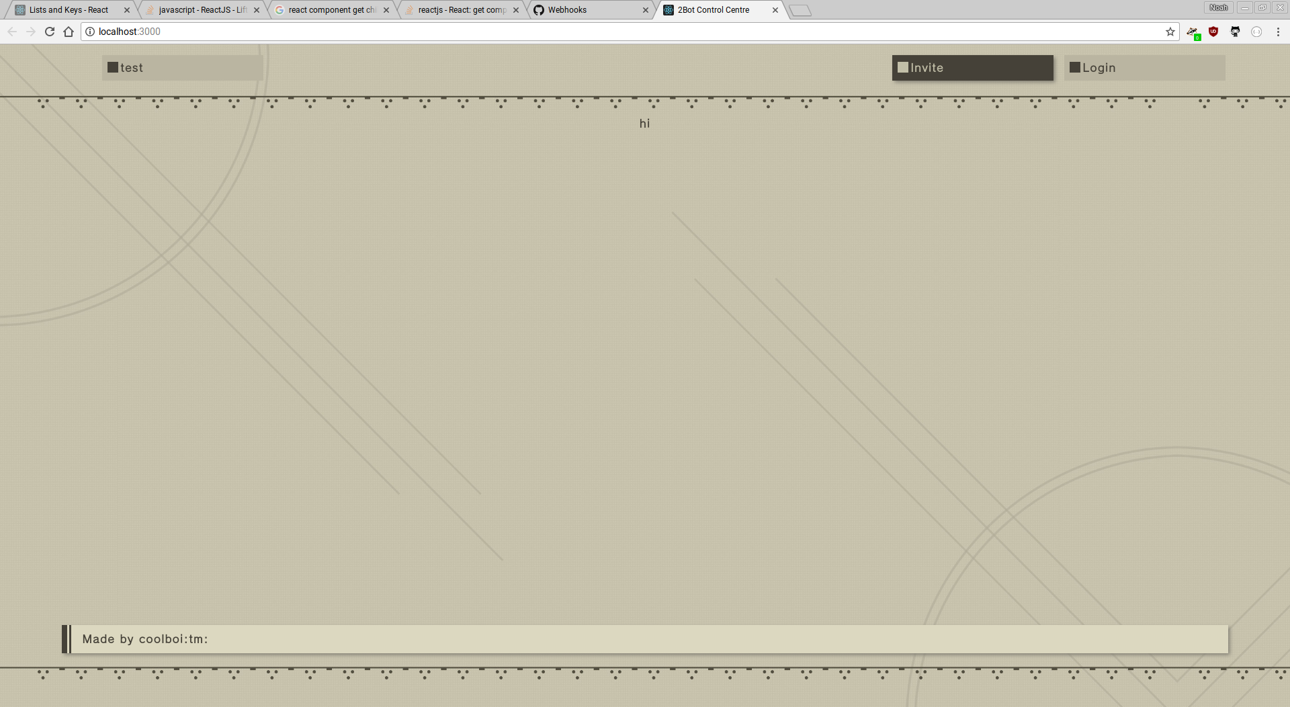The width and height of the screenshot is (1290, 707).
Task: Close the reactjs - React: get comp tab
Action: (x=516, y=10)
